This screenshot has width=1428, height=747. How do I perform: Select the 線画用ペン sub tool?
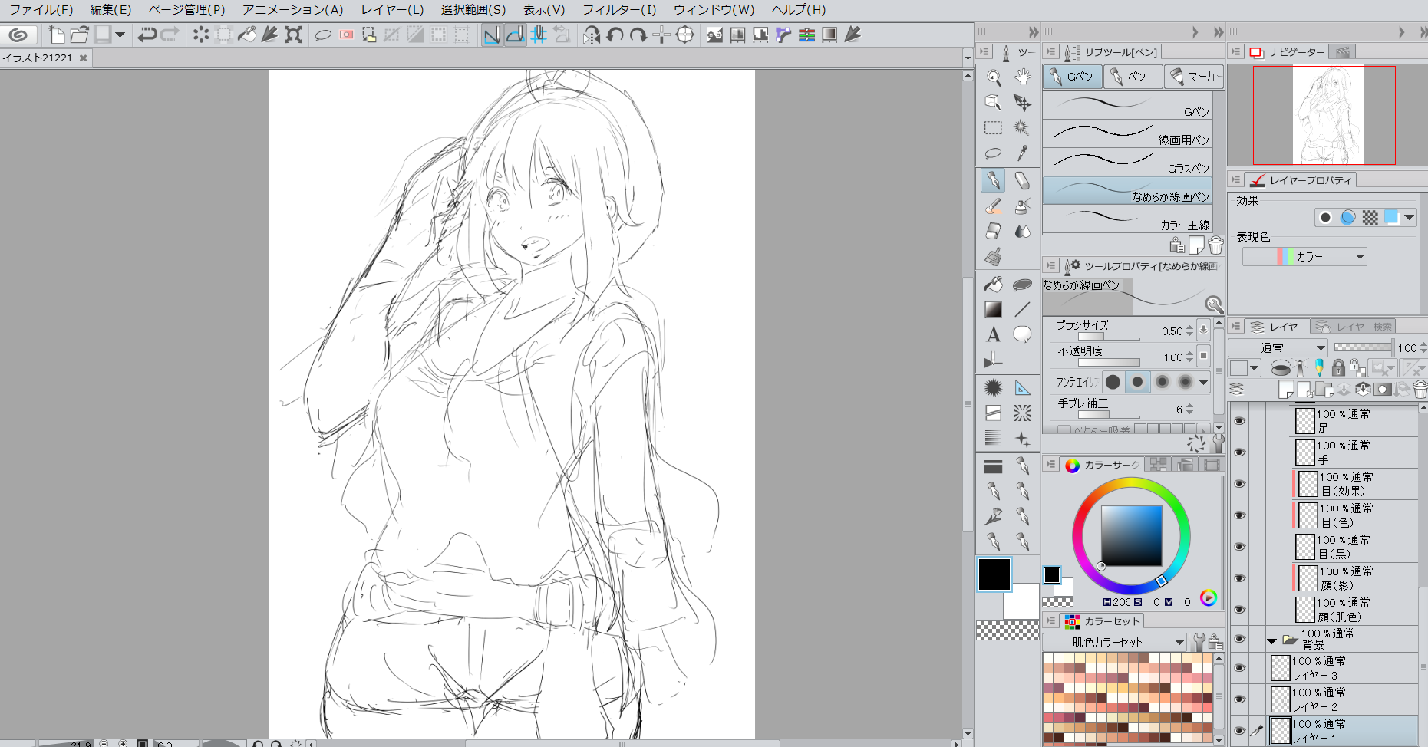1126,133
